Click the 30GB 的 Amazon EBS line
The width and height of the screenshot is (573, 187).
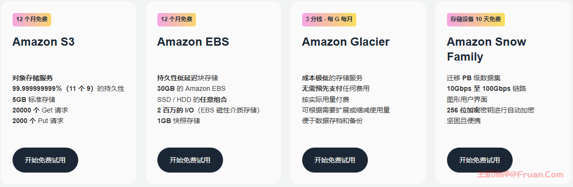(x=192, y=88)
